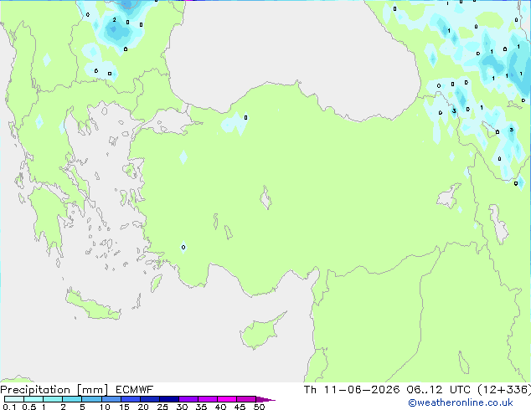Viewport: 531px width, 410px height.
Task: Click the 45–50 mm legend color swatch
Action: (246, 399)
